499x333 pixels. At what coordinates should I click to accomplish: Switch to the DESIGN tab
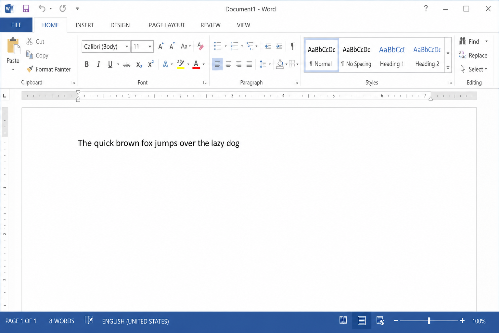tap(120, 25)
